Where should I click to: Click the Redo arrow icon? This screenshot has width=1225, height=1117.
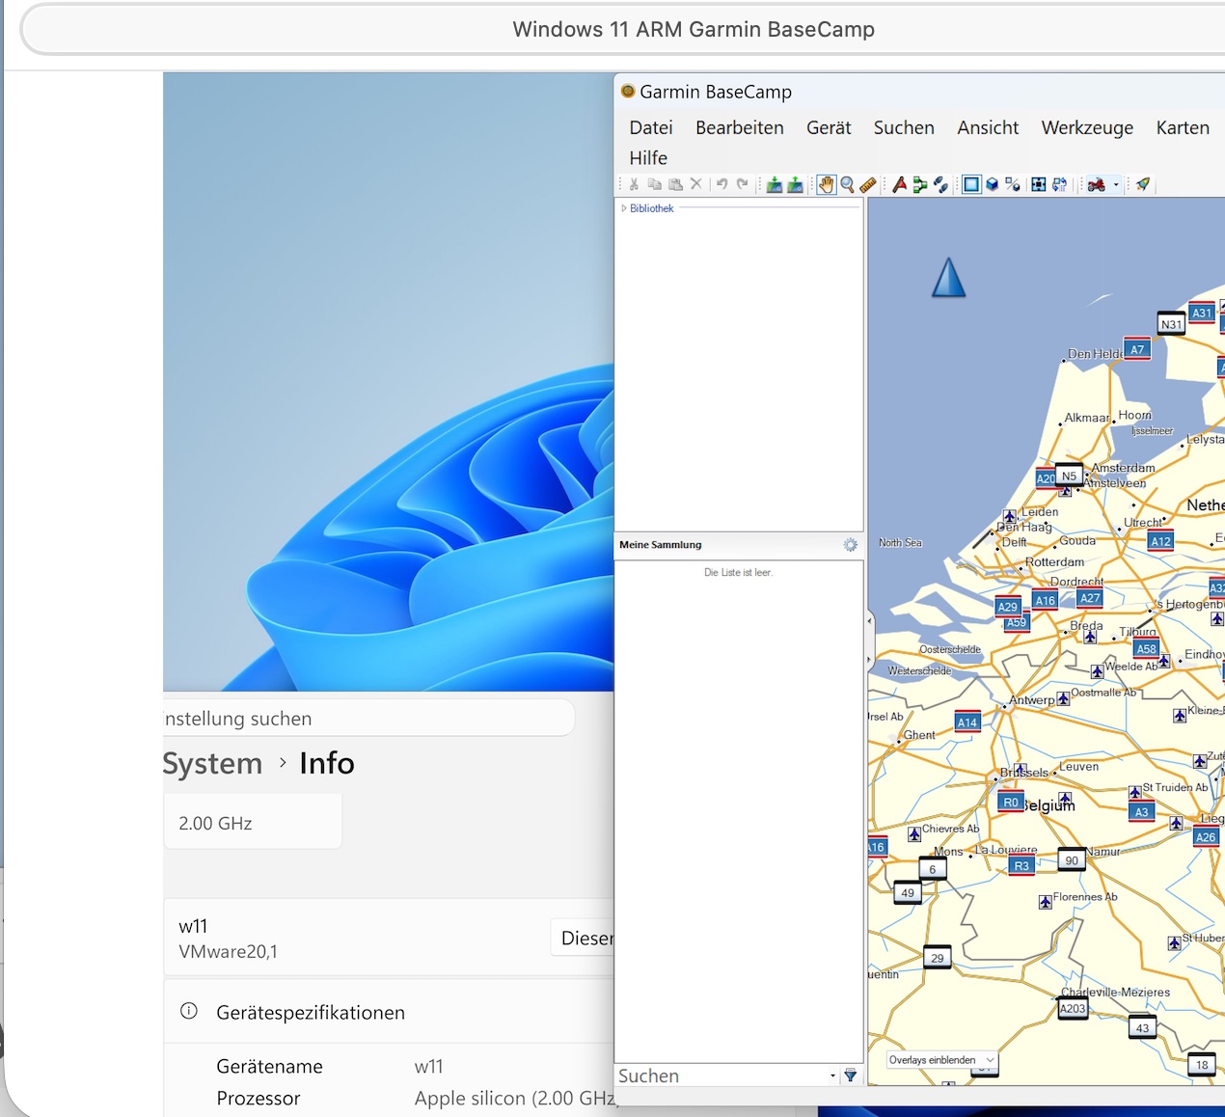pos(742,184)
